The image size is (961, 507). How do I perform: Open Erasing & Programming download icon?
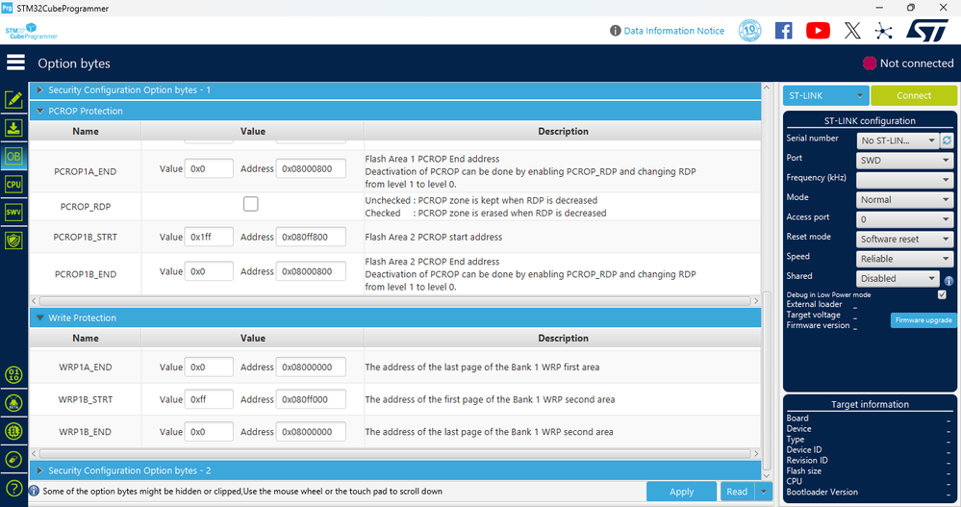(13, 128)
